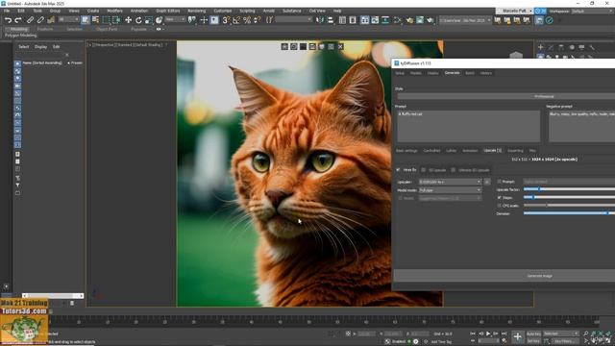
Task: Open the Upscaler model dropdown
Action: point(450,182)
